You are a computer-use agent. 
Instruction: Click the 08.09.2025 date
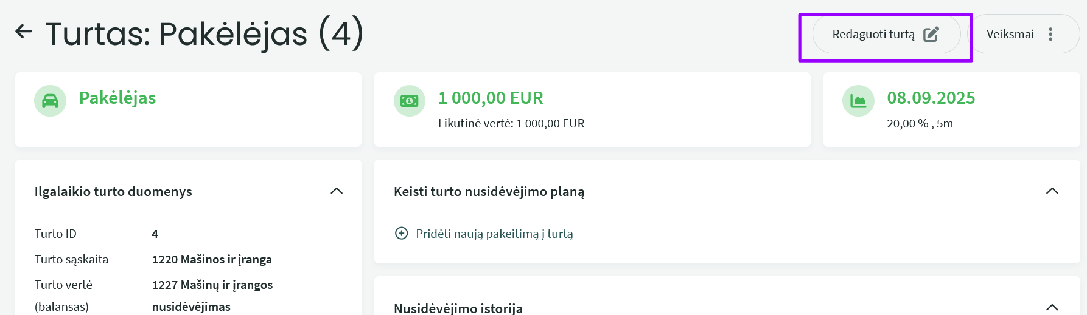tap(931, 98)
